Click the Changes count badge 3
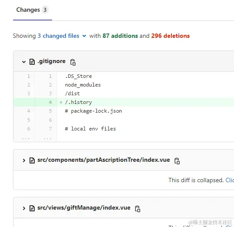 coord(45,10)
